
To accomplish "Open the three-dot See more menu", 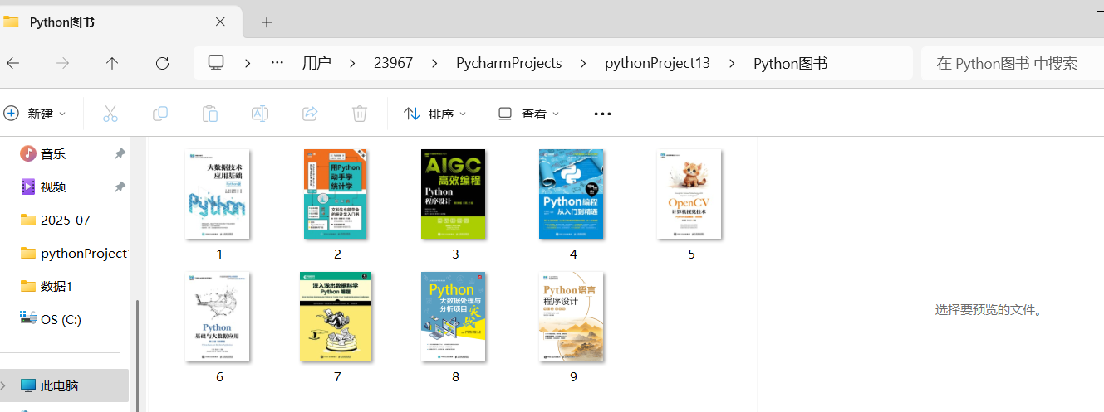I will click(602, 114).
